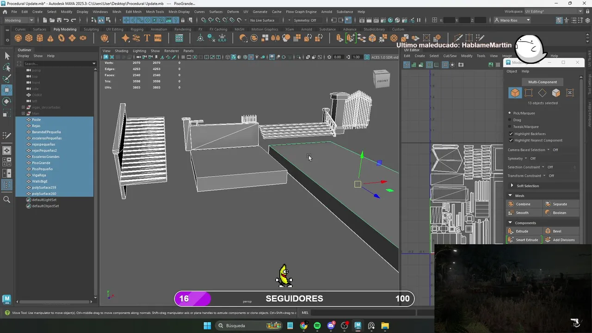Click the polygon disc shelf icon
Screen dimensions: 592x333
83,38
